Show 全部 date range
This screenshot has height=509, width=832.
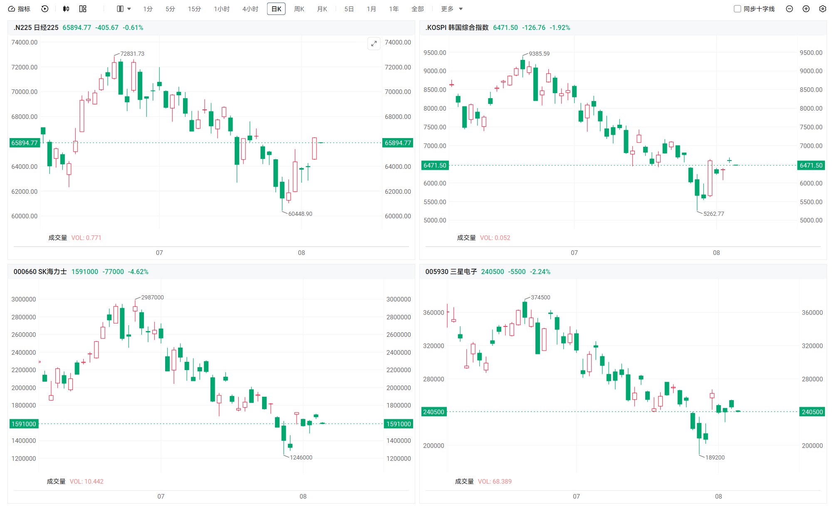417,9
